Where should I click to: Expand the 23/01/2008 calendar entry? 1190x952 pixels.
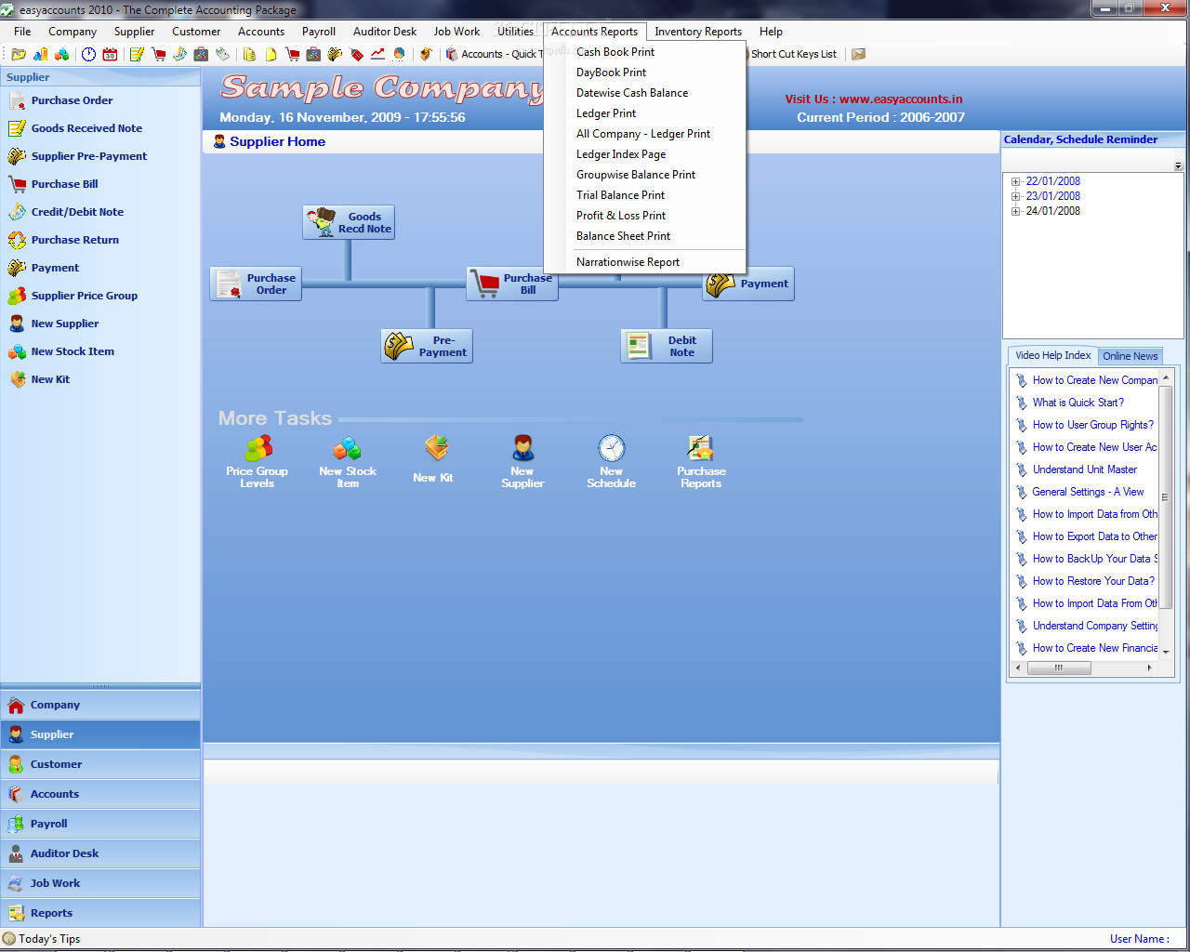(x=1016, y=197)
